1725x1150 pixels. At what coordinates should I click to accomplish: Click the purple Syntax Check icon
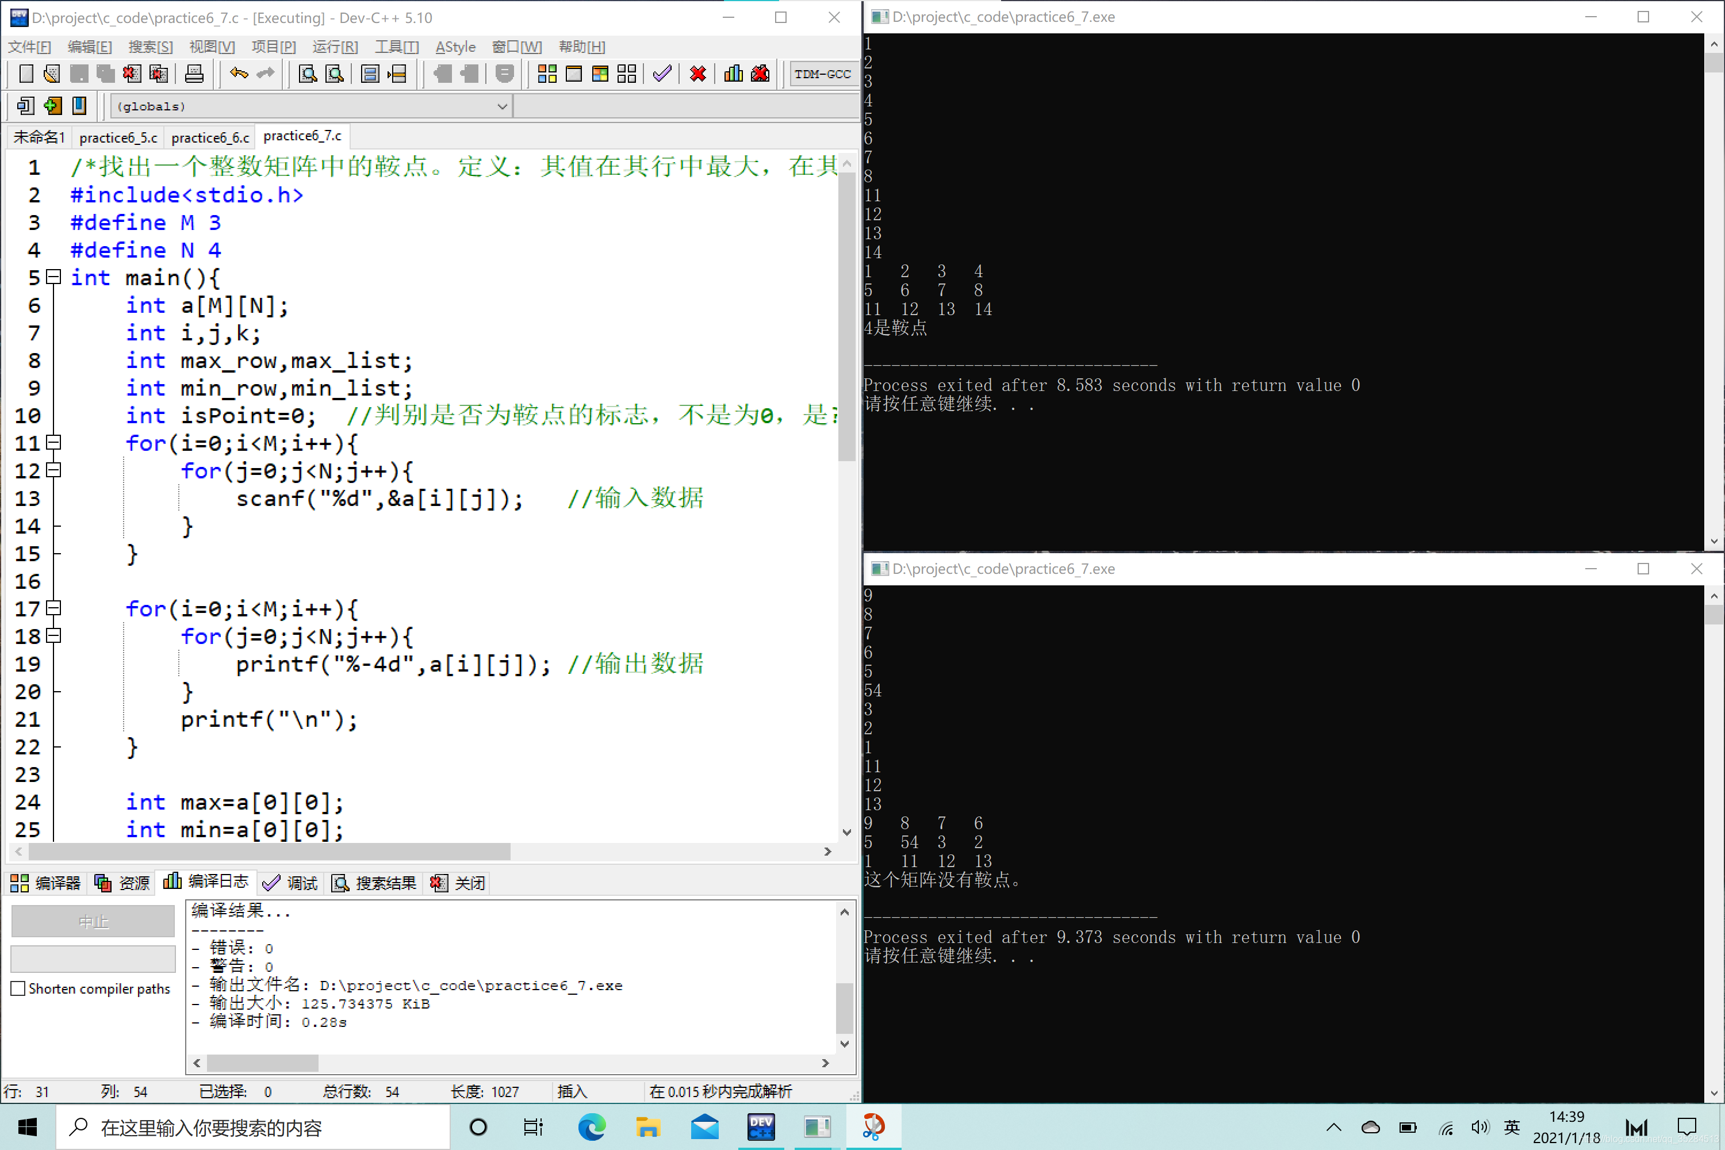[662, 74]
